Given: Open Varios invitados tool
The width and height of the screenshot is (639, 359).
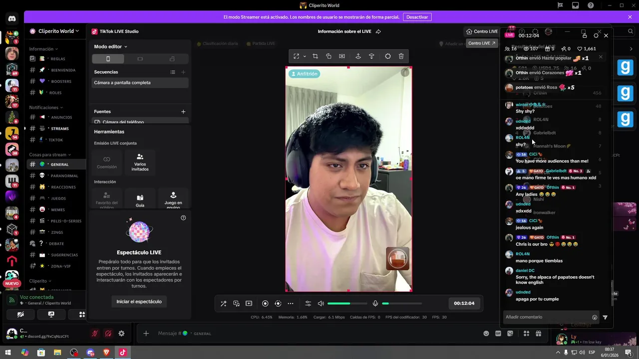Looking at the screenshot, I should [140, 162].
